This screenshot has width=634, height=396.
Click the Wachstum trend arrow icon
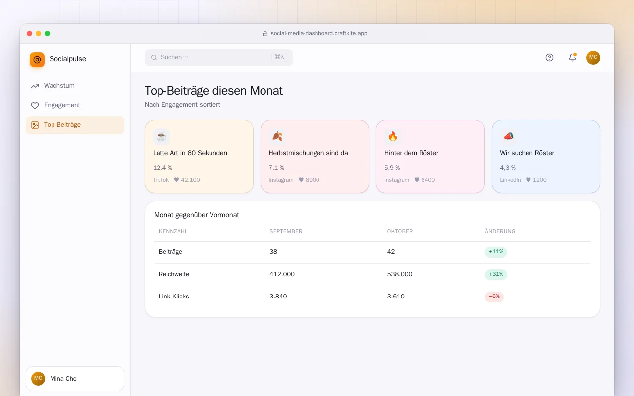[35, 86]
